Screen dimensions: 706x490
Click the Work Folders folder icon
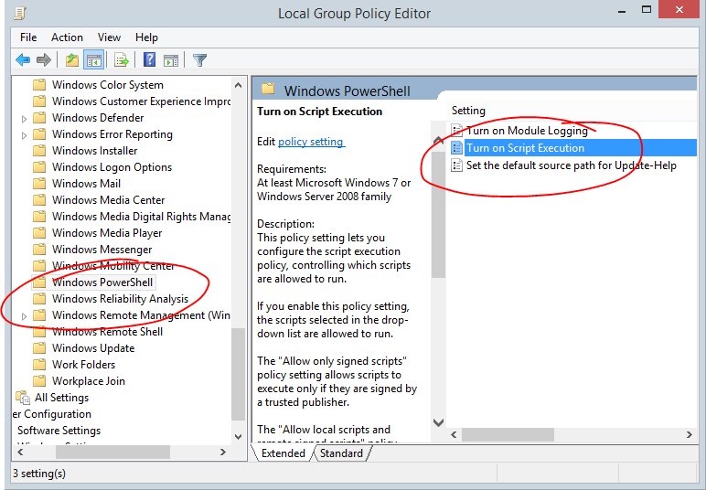[39, 365]
